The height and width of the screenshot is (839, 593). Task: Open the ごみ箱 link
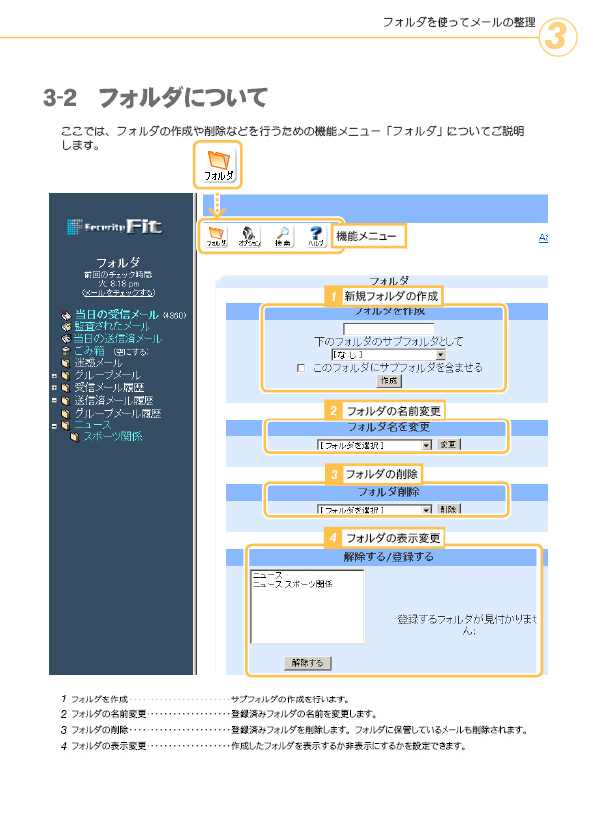coord(89,351)
